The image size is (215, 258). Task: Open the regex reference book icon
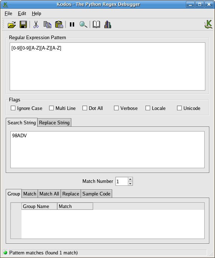(x=96, y=24)
